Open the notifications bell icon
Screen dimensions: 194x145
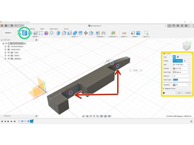tap(182, 26)
